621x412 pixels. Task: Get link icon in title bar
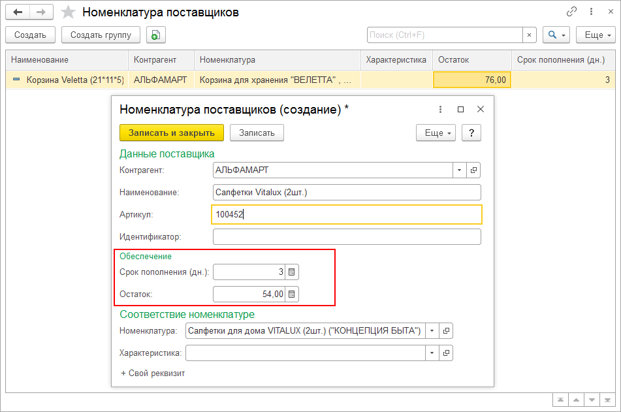click(572, 12)
